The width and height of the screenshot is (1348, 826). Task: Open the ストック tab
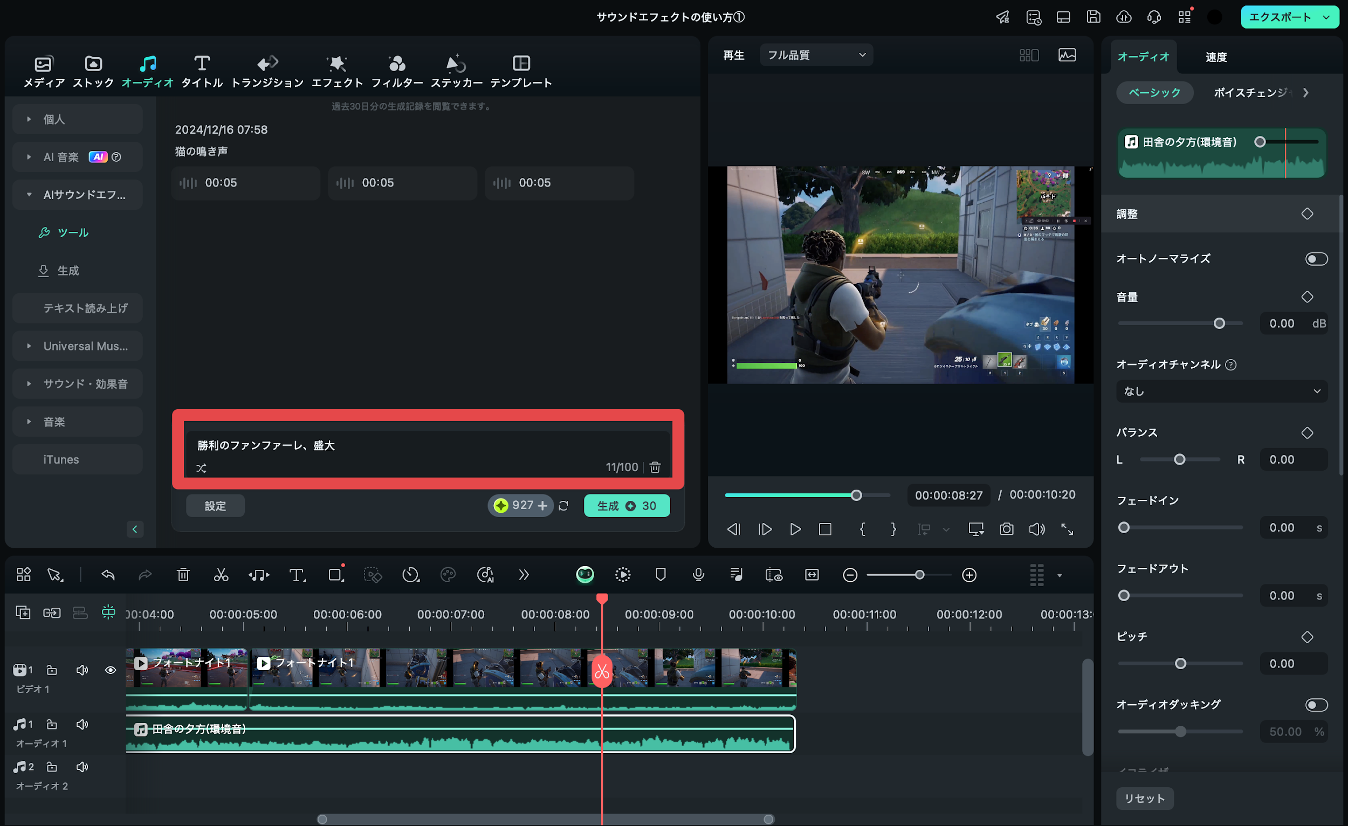(93, 71)
